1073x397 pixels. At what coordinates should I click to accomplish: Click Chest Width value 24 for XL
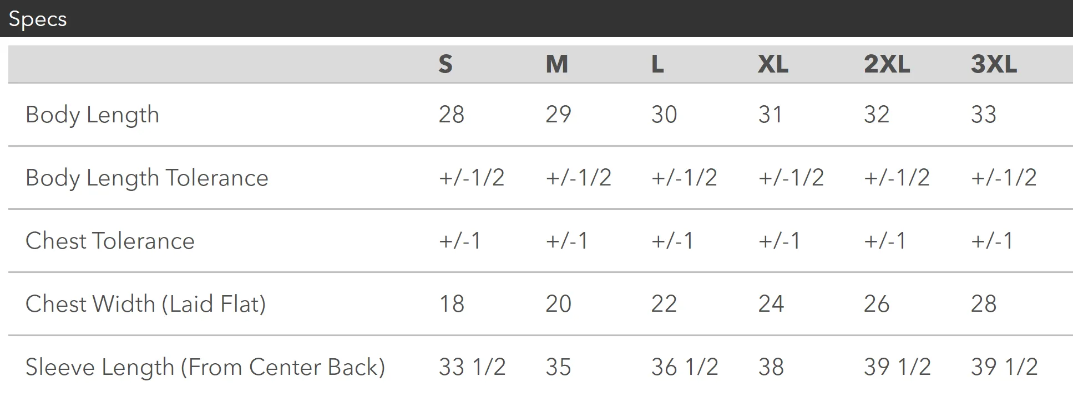[x=771, y=304]
